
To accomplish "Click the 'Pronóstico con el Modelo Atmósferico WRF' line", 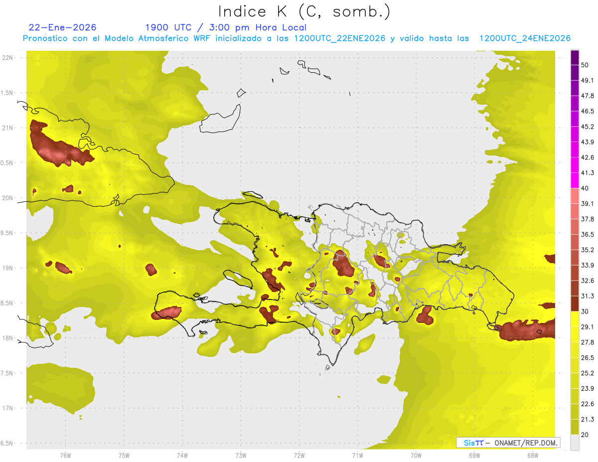I will 297,38.
